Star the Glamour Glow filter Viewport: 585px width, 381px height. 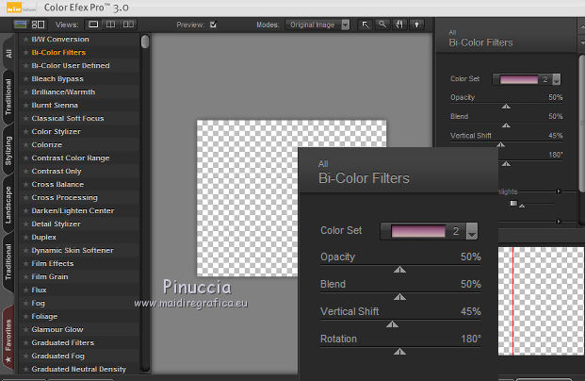click(25, 329)
